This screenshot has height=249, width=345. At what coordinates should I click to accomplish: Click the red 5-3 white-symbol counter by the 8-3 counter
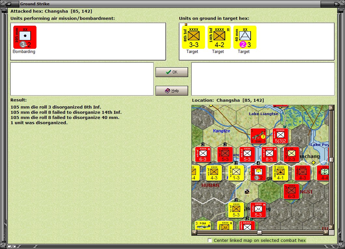[247, 154]
